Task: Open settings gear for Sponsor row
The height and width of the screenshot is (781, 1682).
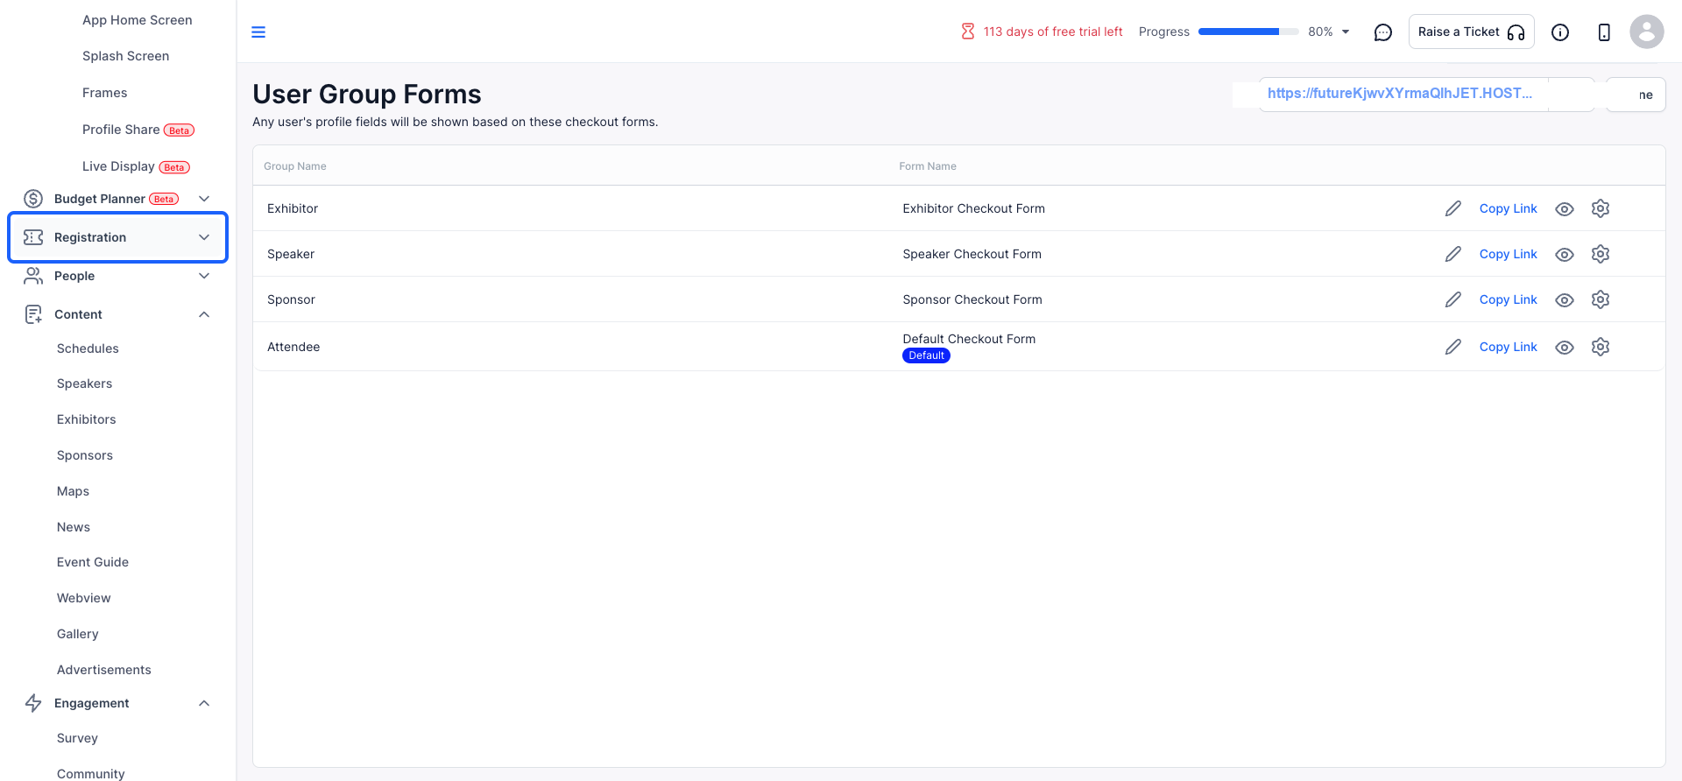Action: click(1601, 299)
